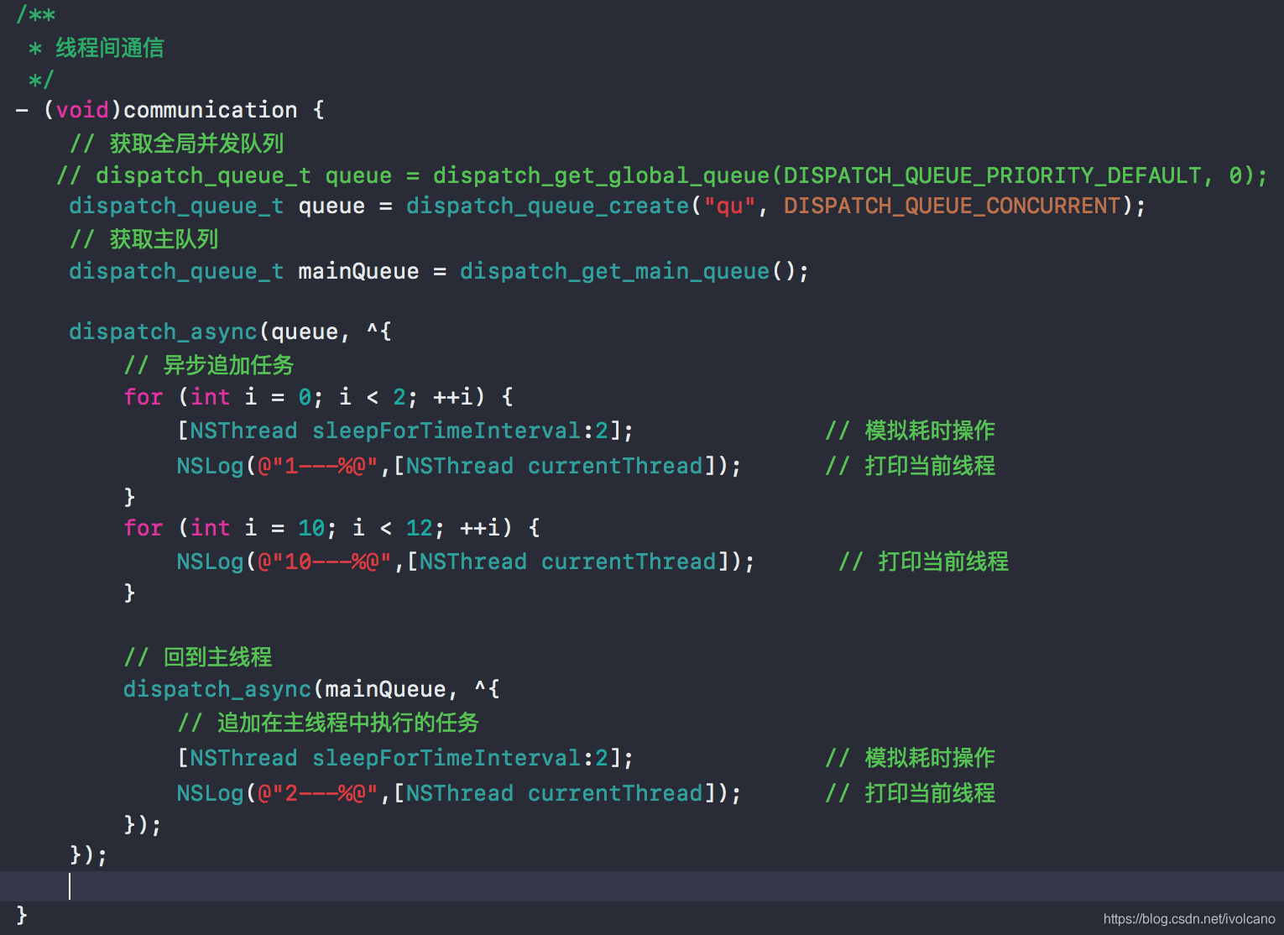Screen dimensions: 1284x935
Task: Click currentThread in the 10--- NSLog line
Action: (x=629, y=562)
